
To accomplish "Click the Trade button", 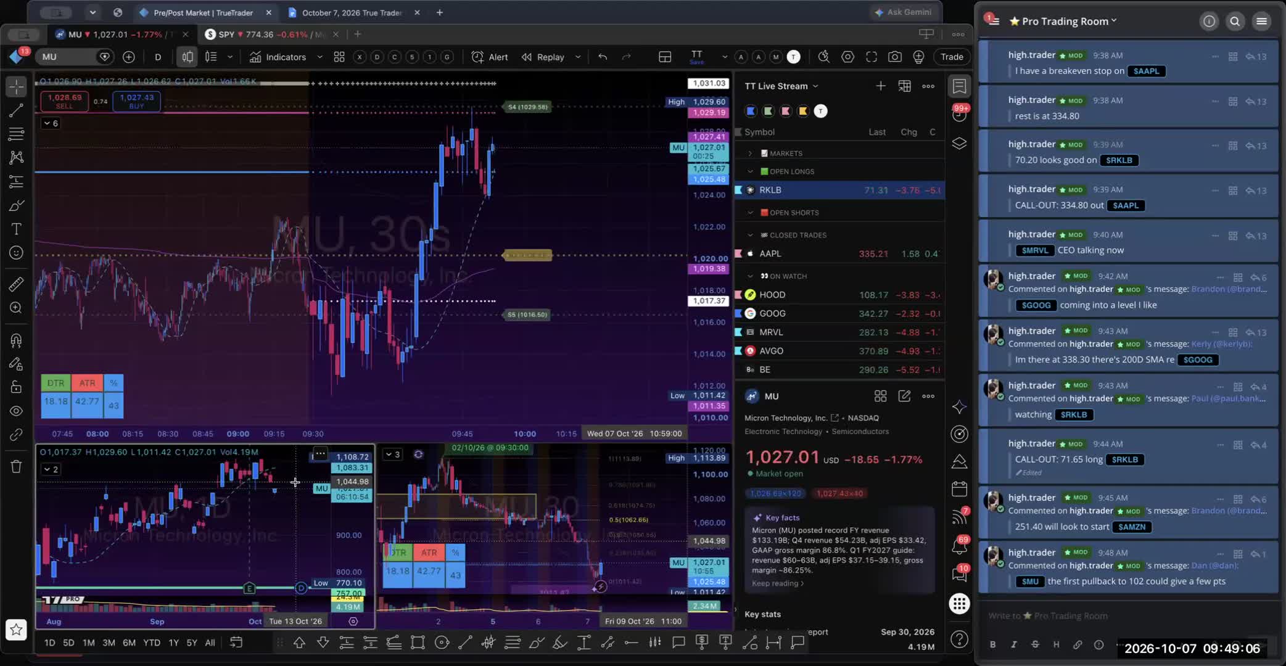I will tap(952, 57).
